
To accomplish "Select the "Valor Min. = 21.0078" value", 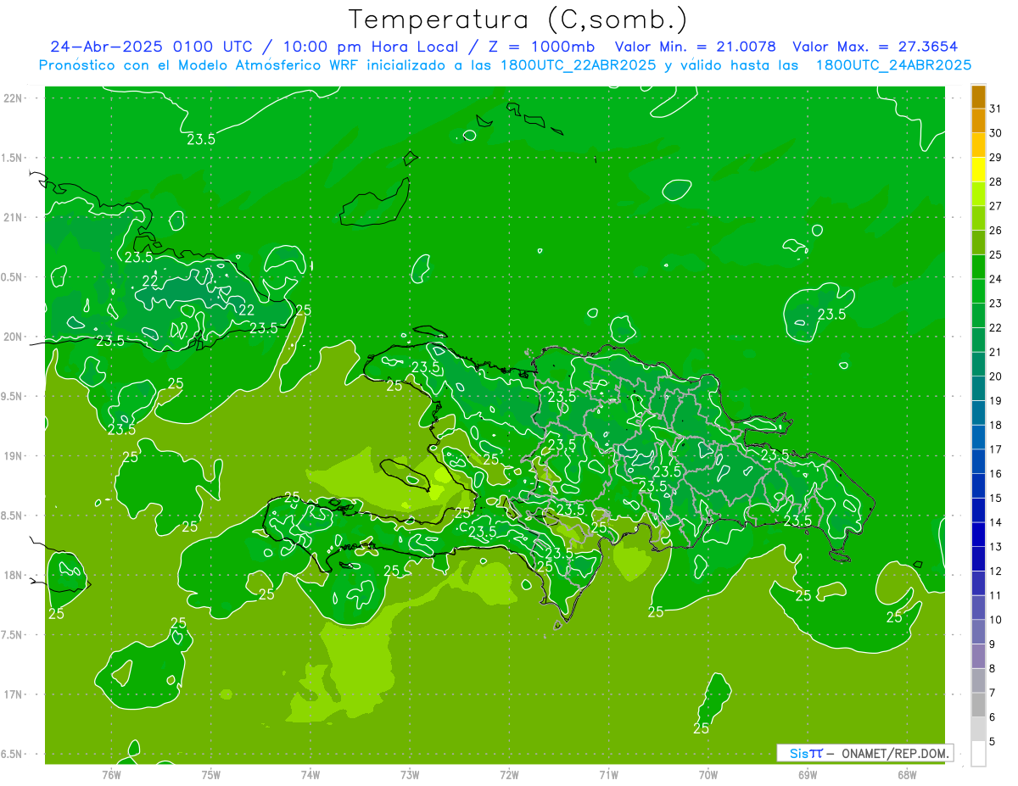I will pyautogui.click(x=695, y=47).
